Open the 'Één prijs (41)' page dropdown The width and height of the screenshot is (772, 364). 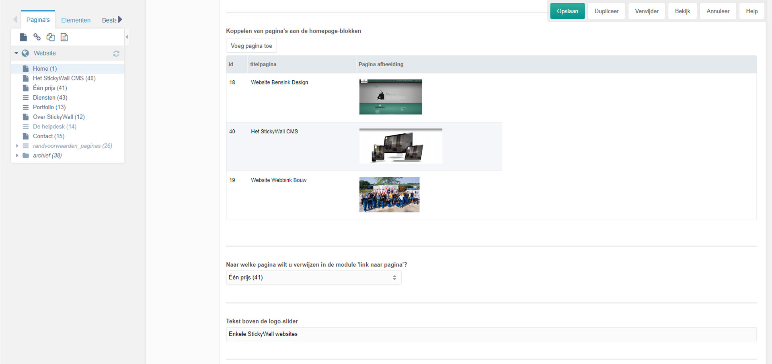313,278
